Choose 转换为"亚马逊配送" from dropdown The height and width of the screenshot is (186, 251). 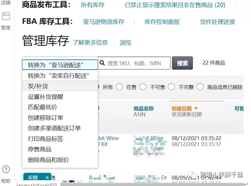[x=60, y=65]
